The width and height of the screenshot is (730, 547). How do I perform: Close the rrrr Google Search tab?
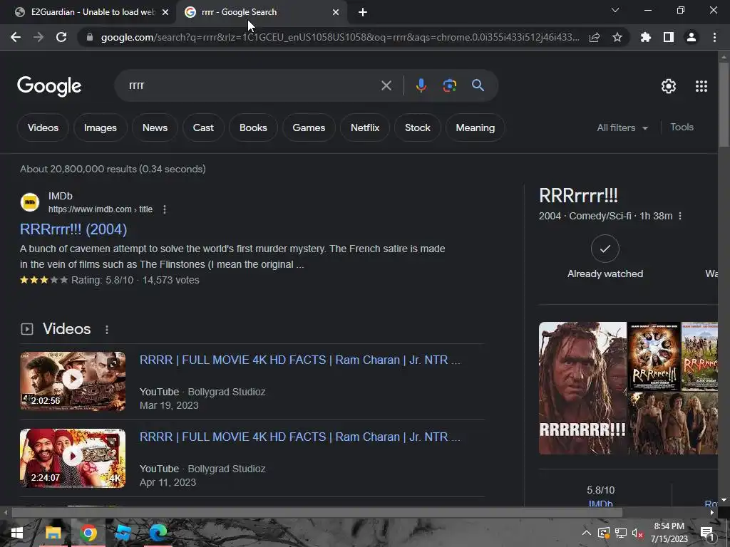point(336,12)
